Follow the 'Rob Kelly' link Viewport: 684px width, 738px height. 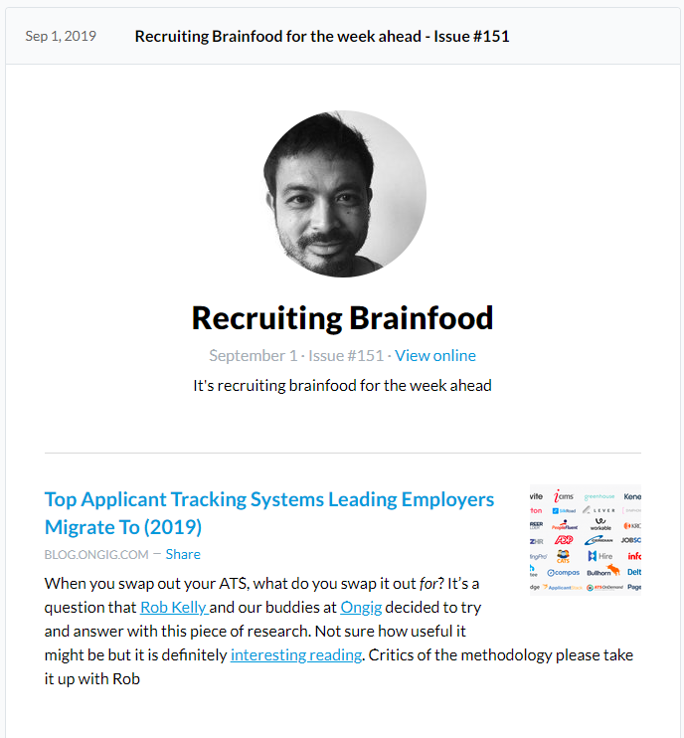coord(174,607)
